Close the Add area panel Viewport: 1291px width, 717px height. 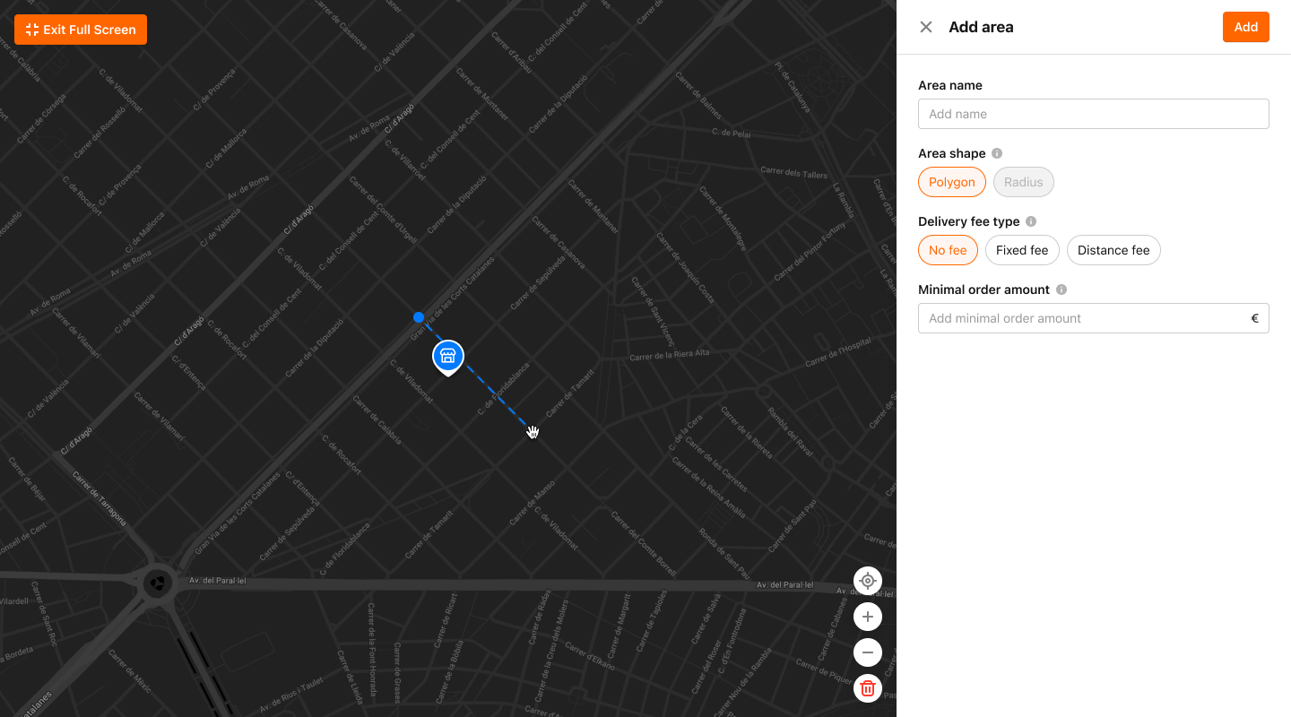(926, 27)
